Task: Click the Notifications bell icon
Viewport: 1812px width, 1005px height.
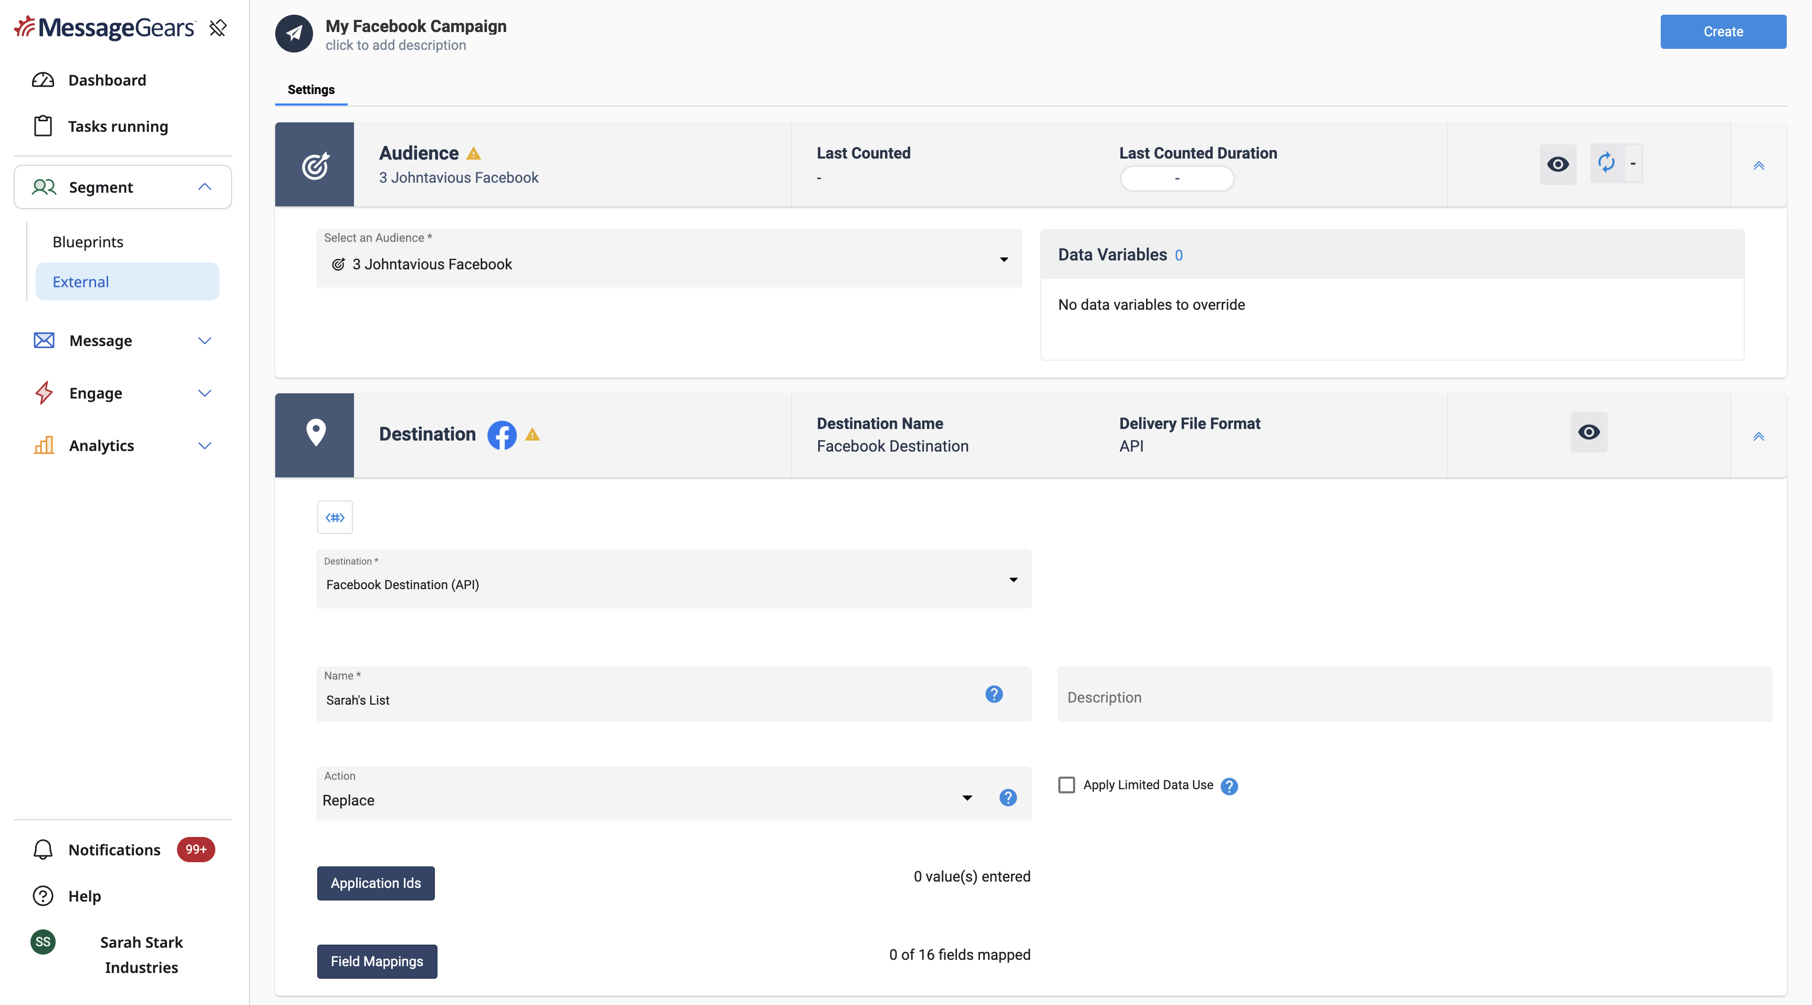Action: pos(43,850)
